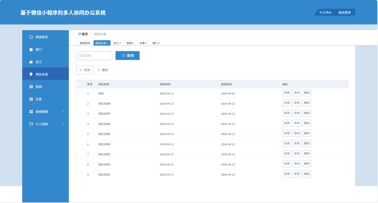Click the heart icon next to 首页 breadcrumb
The height and width of the screenshot is (203, 378).
[x=80, y=34]
